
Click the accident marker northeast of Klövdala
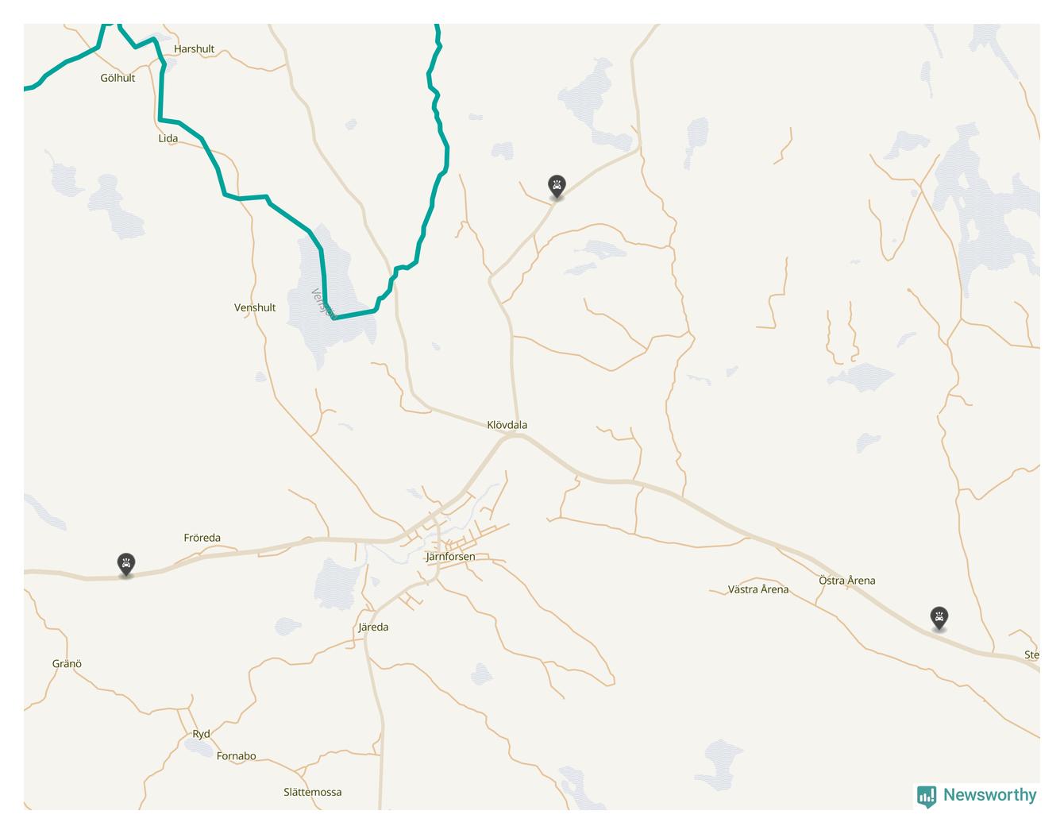[557, 187]
